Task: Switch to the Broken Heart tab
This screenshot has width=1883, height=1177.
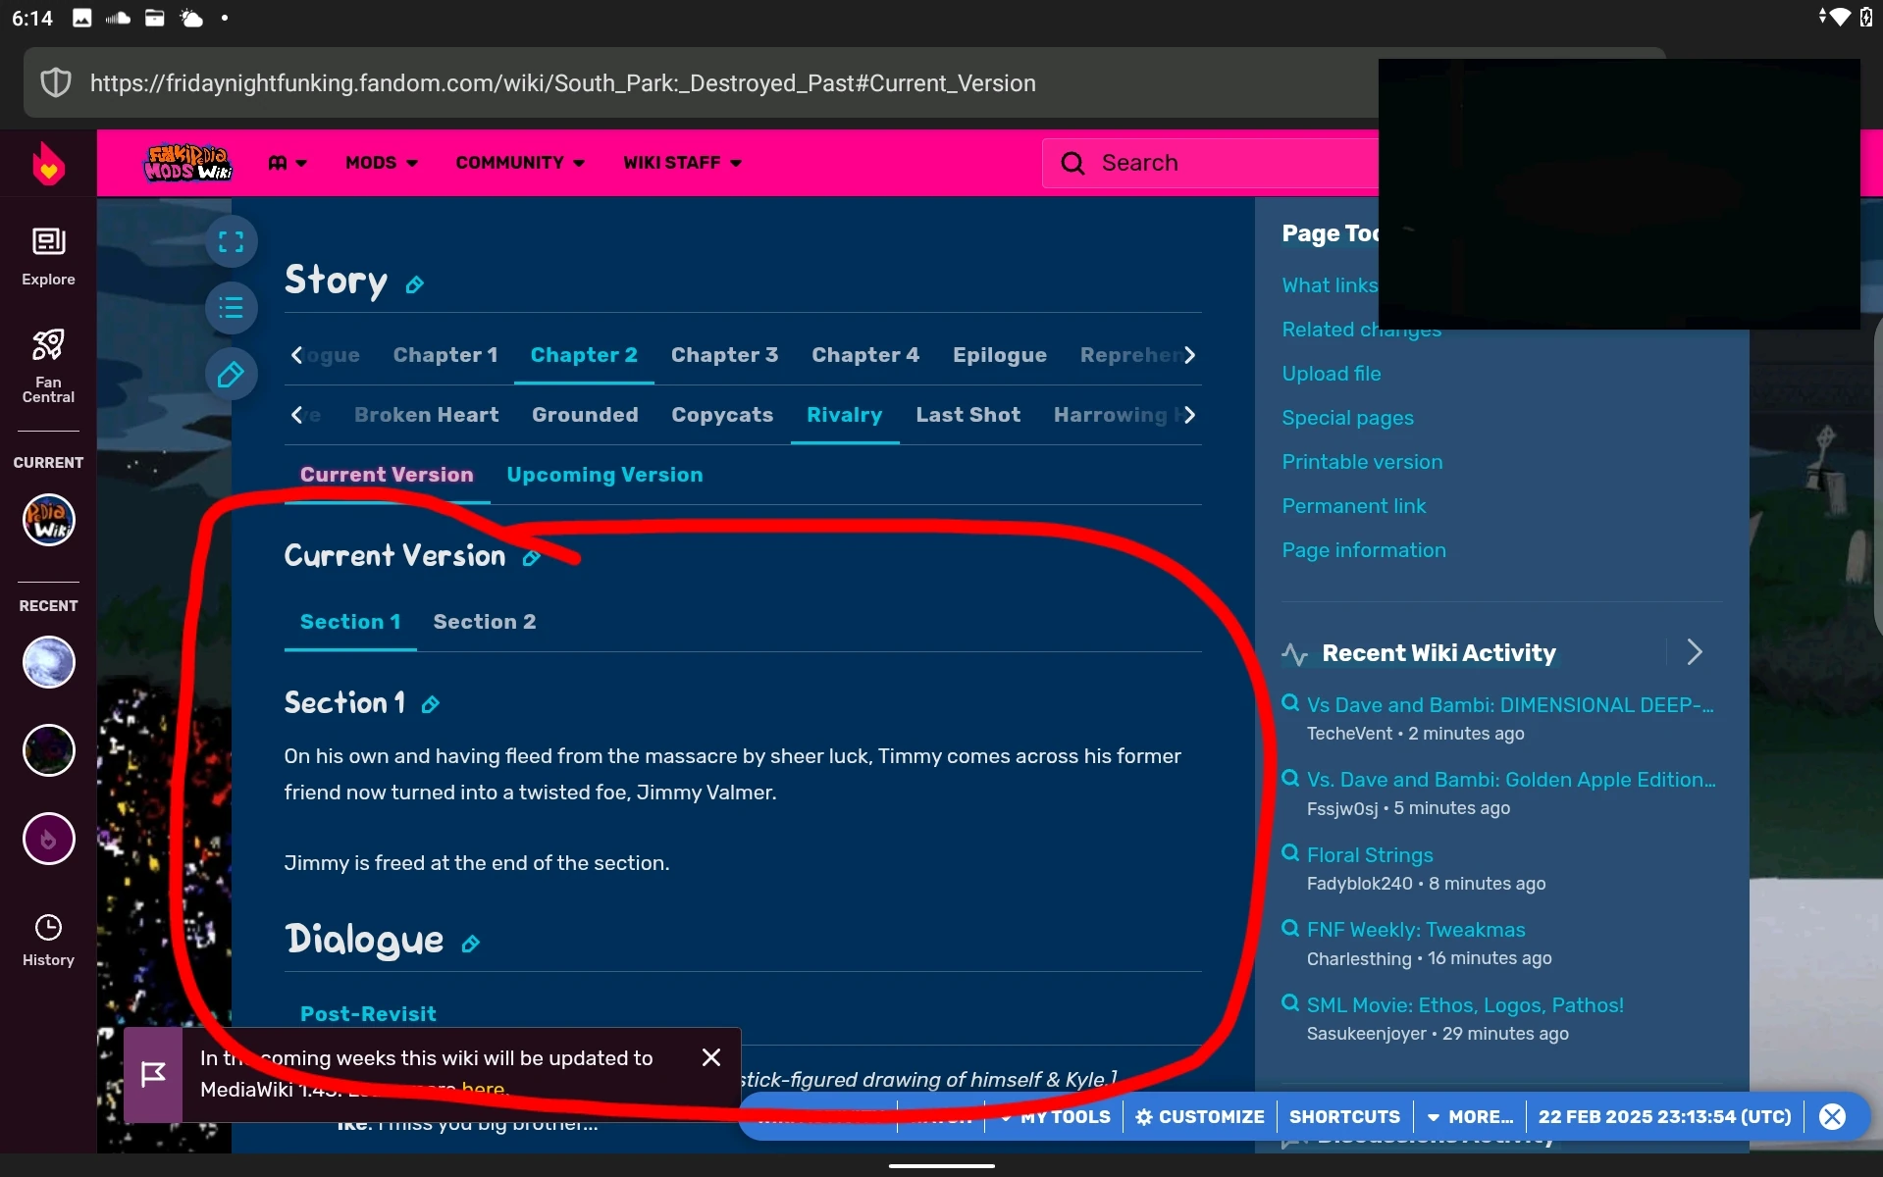Action: pos(427,415)
